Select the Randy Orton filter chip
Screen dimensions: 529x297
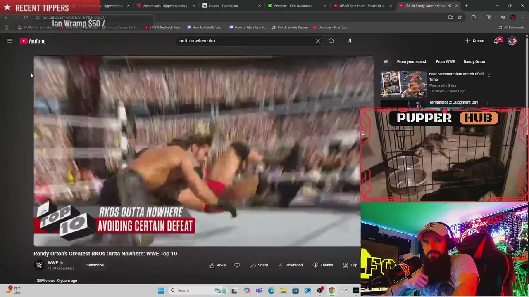coord(474,61)
